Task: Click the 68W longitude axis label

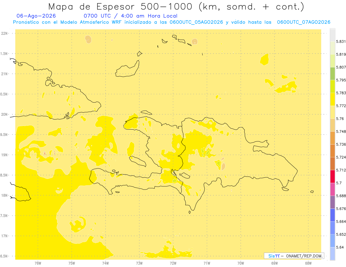Action: 308,263
